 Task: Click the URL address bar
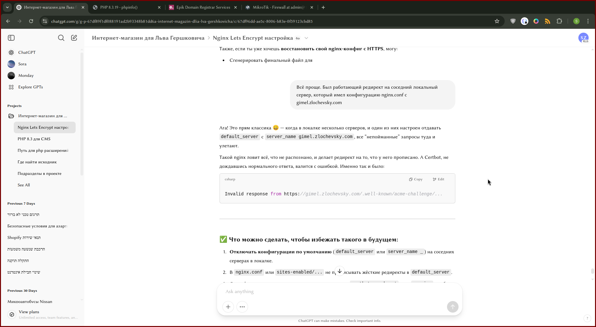click(269, 21)
